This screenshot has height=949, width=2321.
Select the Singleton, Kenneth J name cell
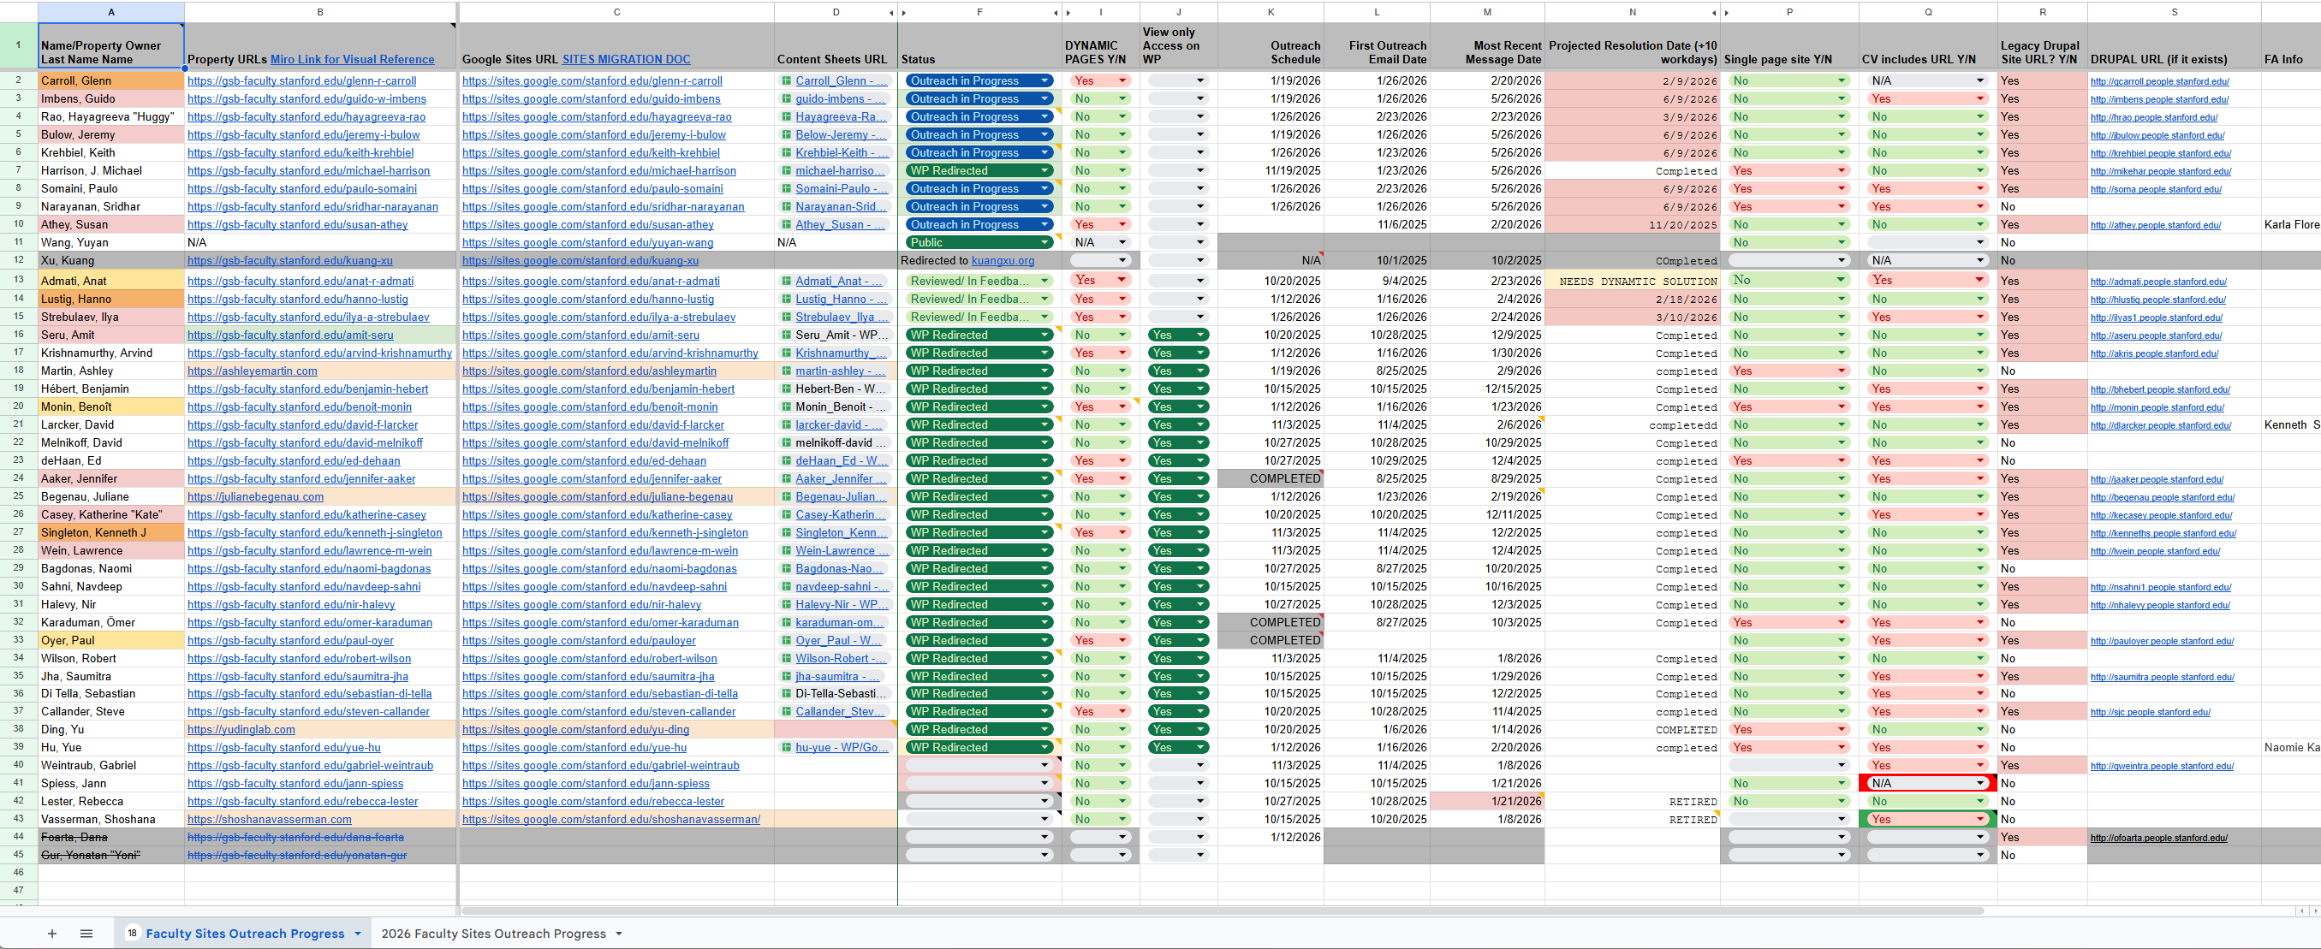click(110, 533)
